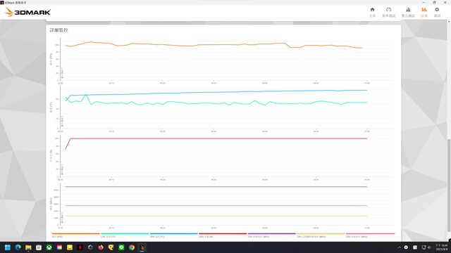Toggle the red GPU load legend entry
Viewport: 451px width, 253px height.
pyautogui.click(x=223, y=235)
